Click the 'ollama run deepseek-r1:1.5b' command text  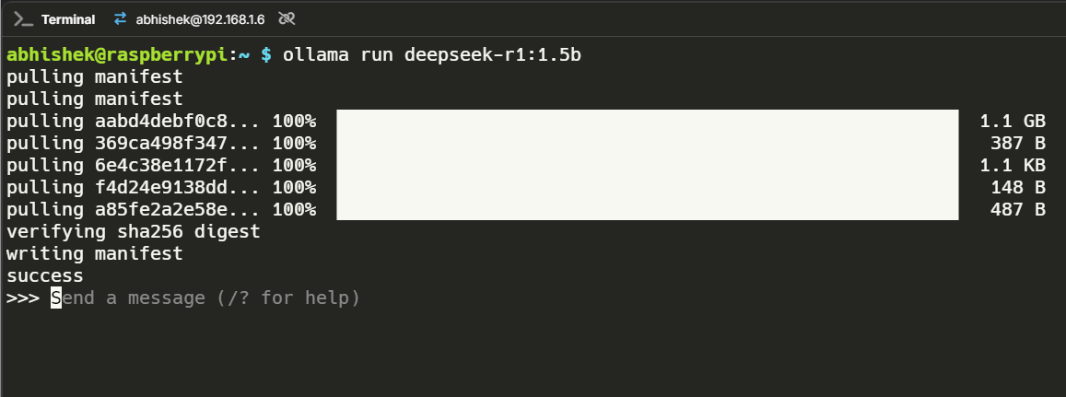(x=432, y=55)
